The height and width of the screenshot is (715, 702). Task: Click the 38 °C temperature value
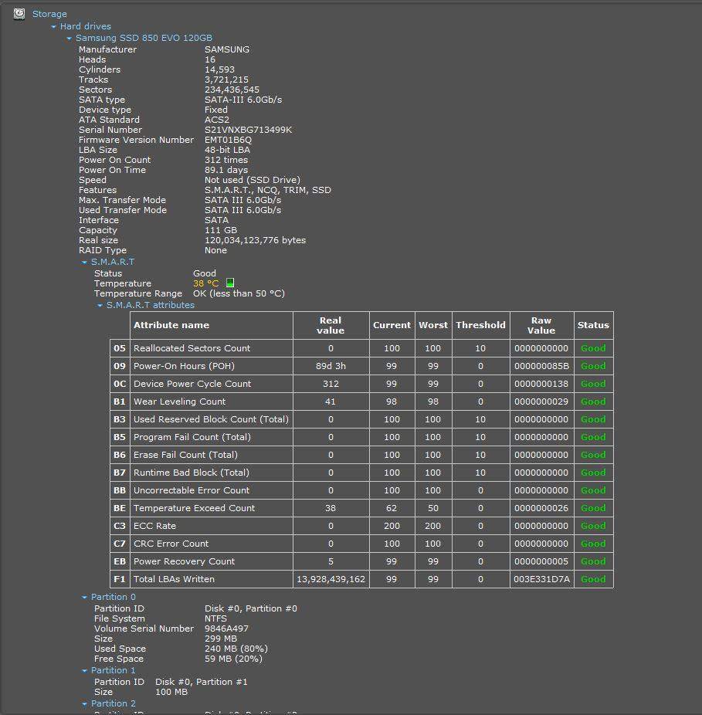pyautogui.click(x=206, y=283)
